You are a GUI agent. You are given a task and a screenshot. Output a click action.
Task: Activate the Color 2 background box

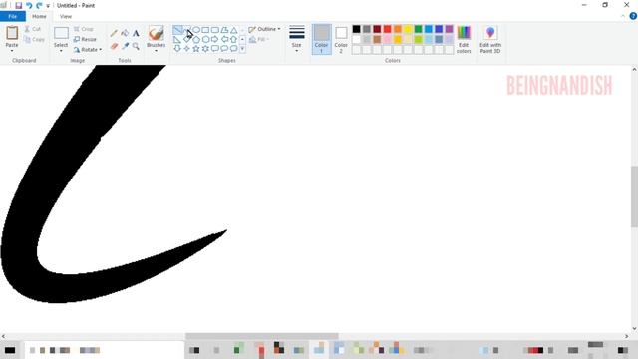(341, 39)
